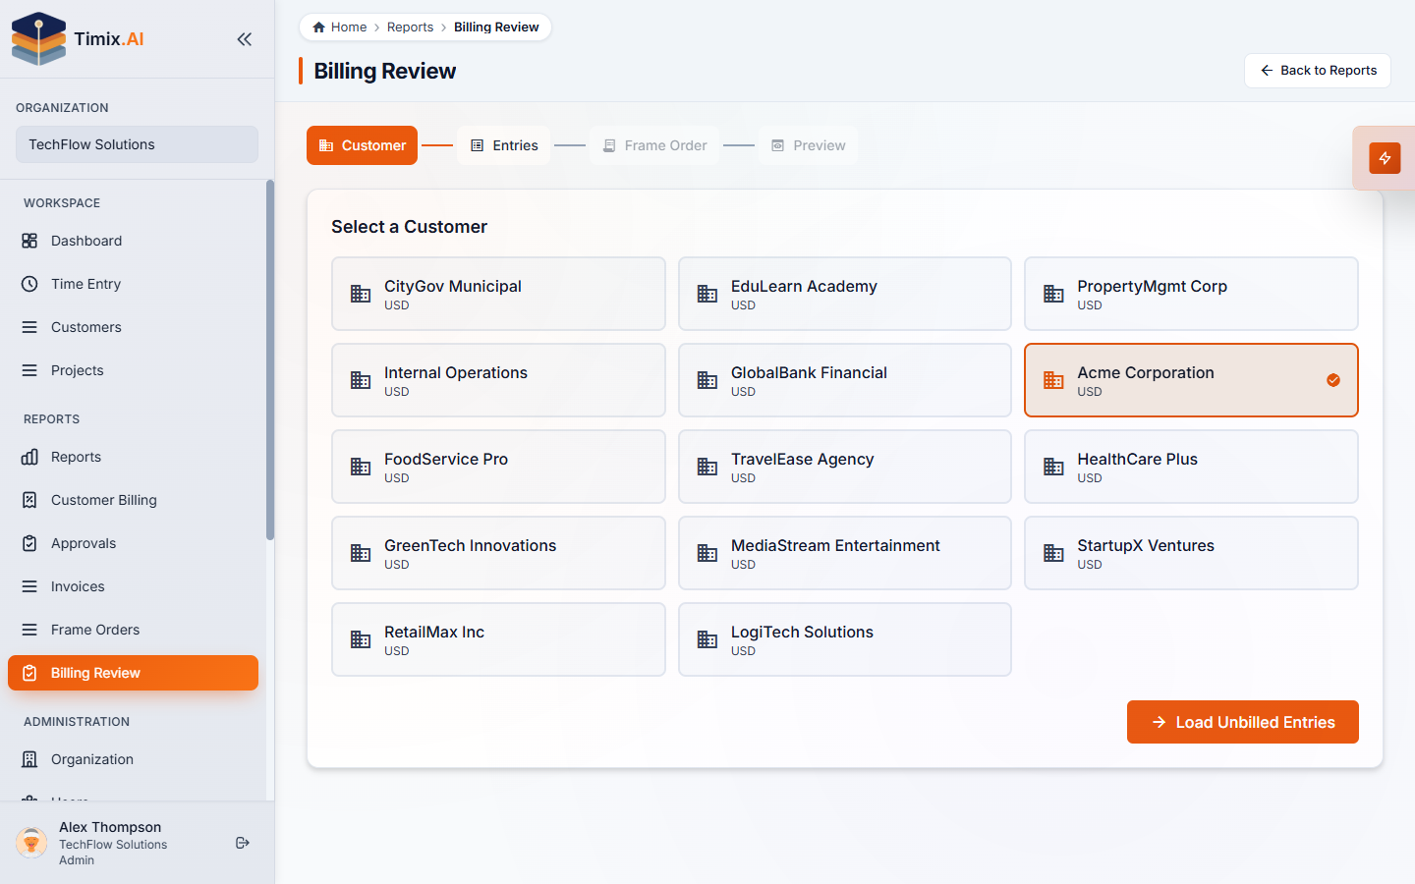The width and height of the screenshot is (1415, 884).
Task: Click Load Unbilled Entries button
Action: pos(1243,722)
